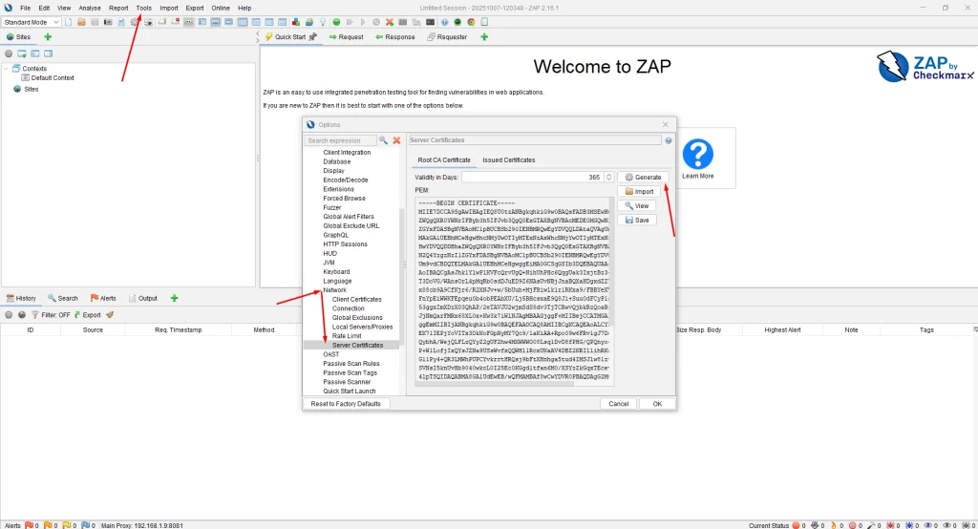Click the Options help question mark icon

(x=669, y=140)
